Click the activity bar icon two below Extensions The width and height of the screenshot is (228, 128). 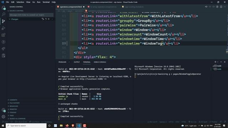coord(3,49)
